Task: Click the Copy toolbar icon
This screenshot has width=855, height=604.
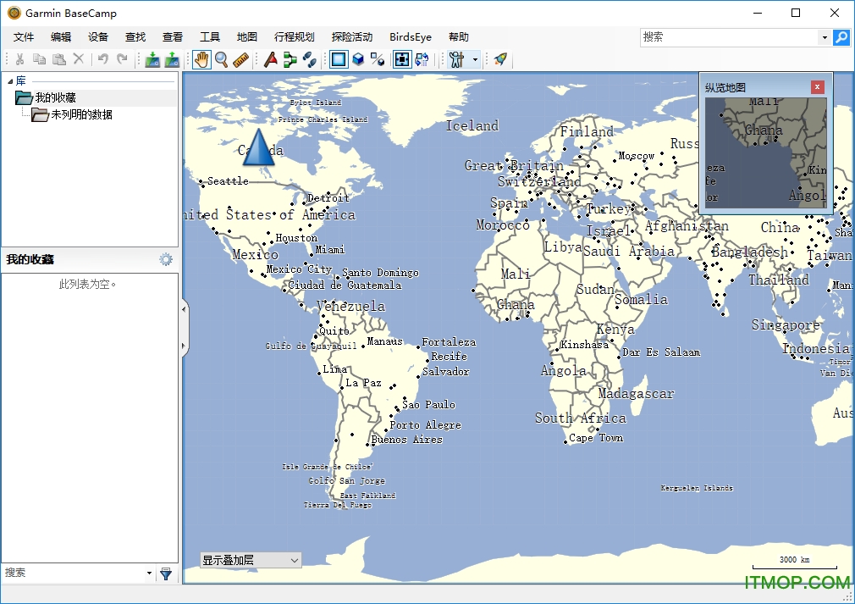Action: [x=39, y=59]
